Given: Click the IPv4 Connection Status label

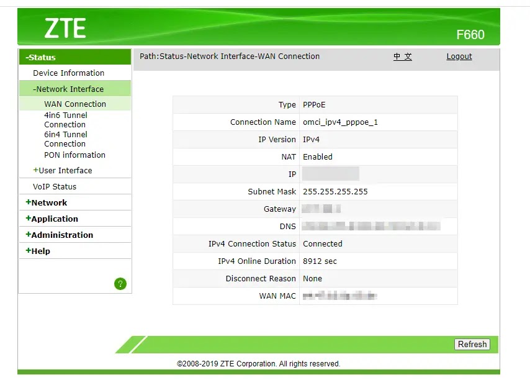Looking at the screenshot, I should (x=252, y=244).
